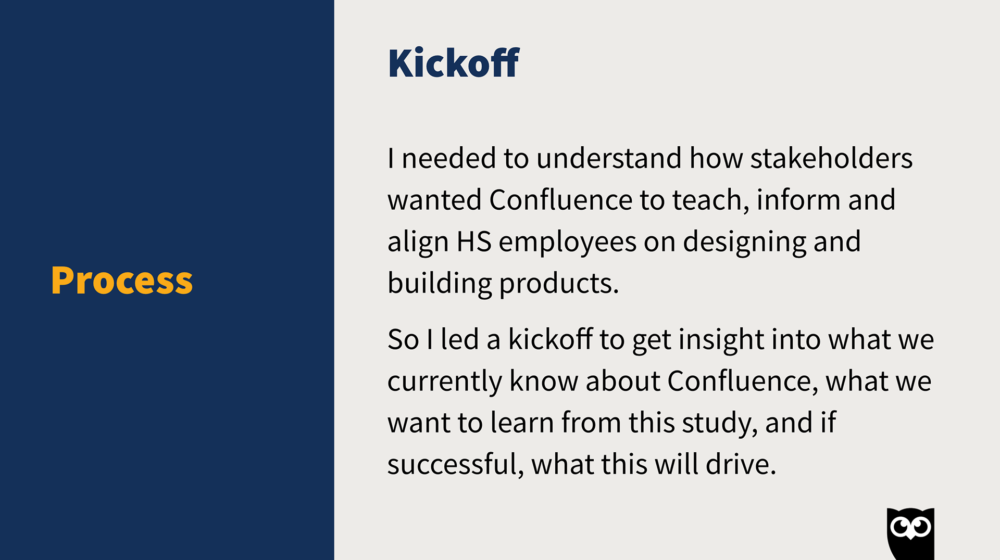Click the orange Process section title
The width and height of the screenshot is (1000, 560).
pos(122,281)
